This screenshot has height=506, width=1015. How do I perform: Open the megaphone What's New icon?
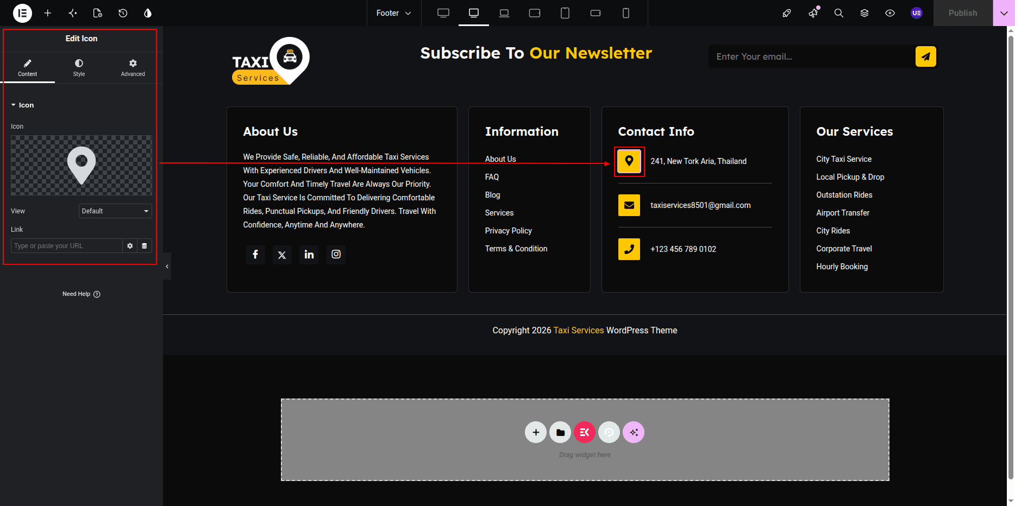click(x=813, y=13)
